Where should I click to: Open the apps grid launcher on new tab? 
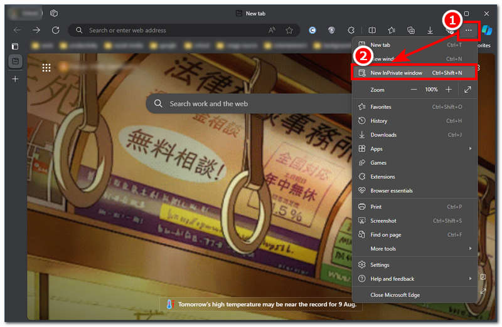(x=46, y=68)
